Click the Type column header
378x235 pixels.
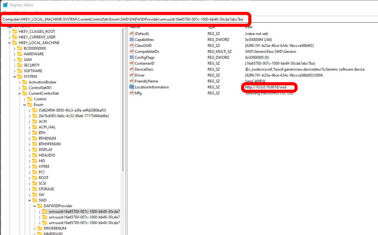pos(212,27)
